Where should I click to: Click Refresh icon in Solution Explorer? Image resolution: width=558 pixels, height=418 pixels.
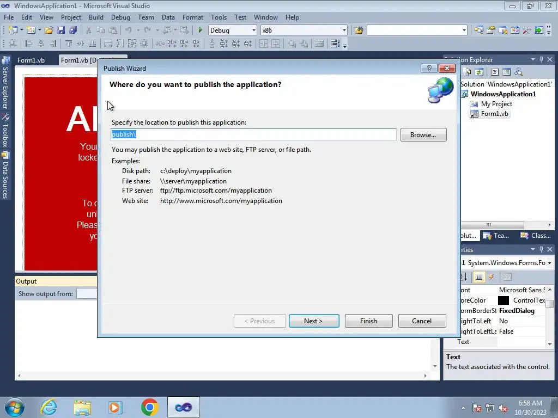479,72
